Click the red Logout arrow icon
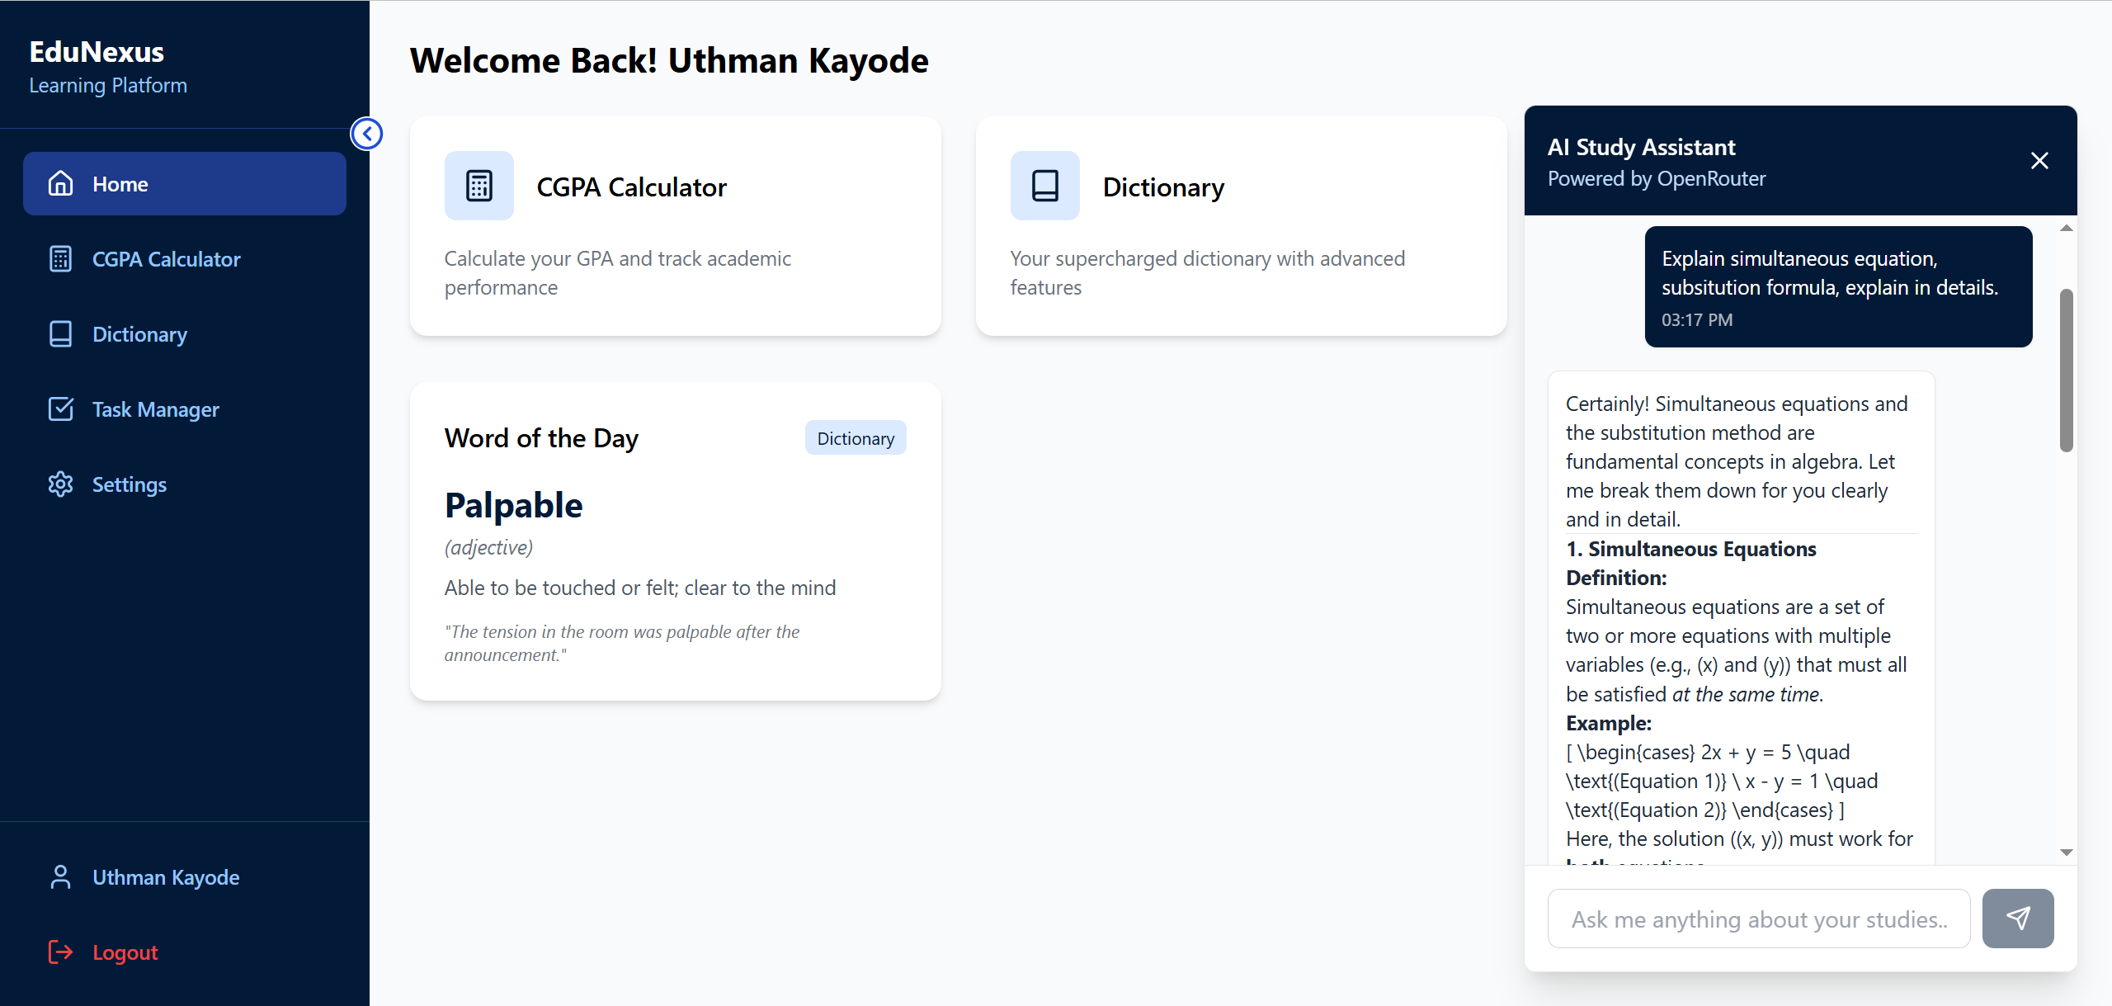This screenshot has height=1006, width=2112. pyautogui.click(x=60, y=952)
